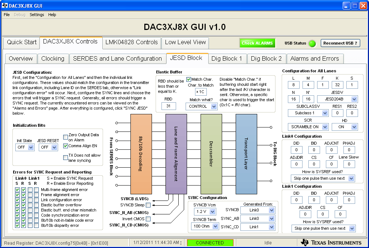The height and width of the screenshot is (248, 369).
Task: Click the CONNECTED status indicator
Action: coord(210,243)
